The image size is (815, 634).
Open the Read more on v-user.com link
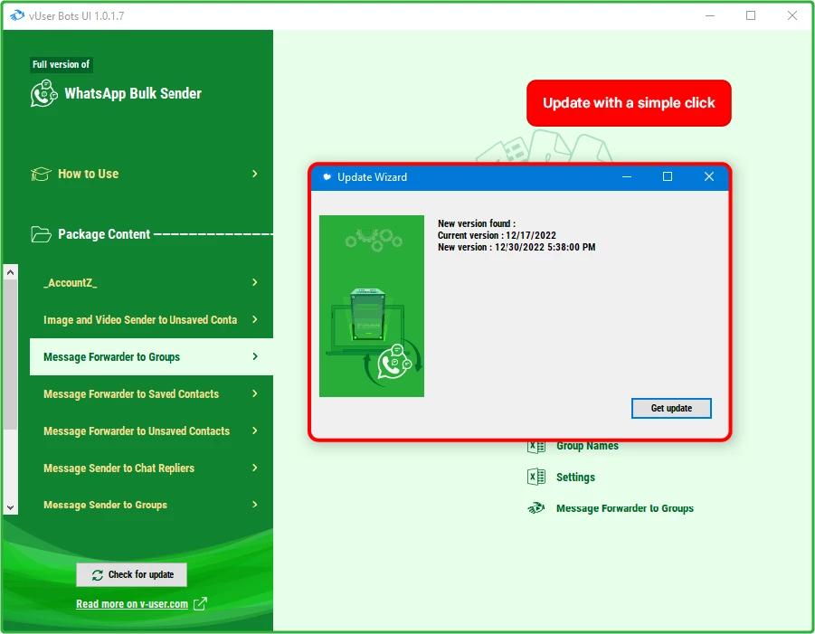pos(132,604)
